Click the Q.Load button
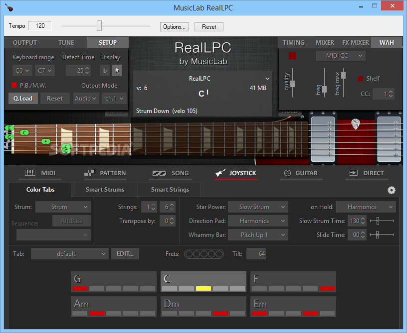Screen dimensions: 407x333 pyautogui.click(x=23, y=99)
